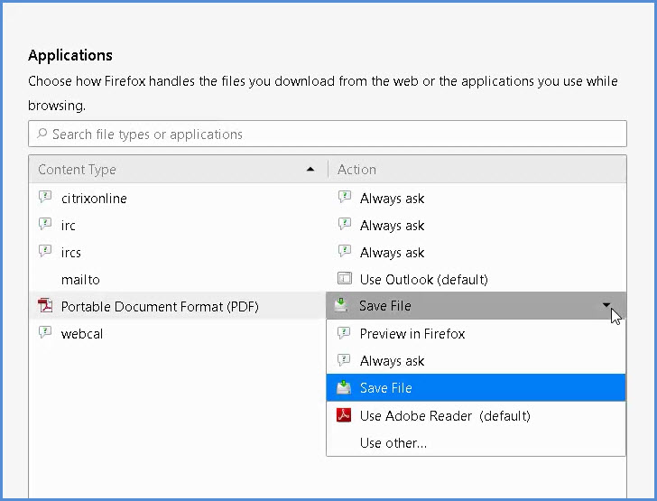Viewport: 657px width, 501px height.
Task: Choose Use Adobe Reader (default)
Action: pyautogui.click(x=476, y=415)
